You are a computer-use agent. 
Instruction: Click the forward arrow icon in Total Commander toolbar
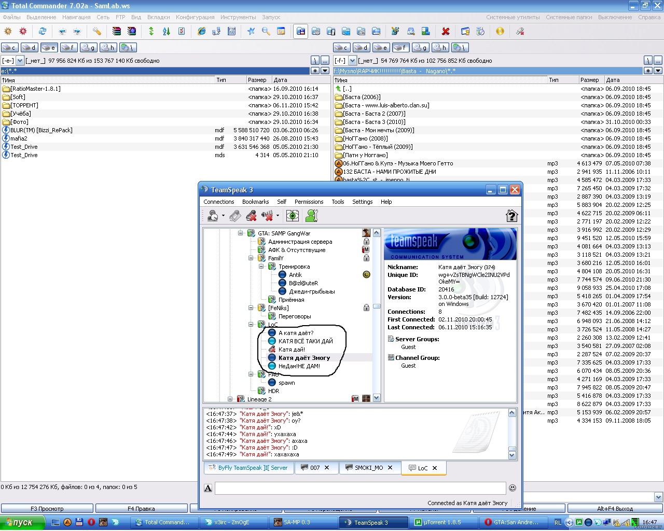coord(77,32)
